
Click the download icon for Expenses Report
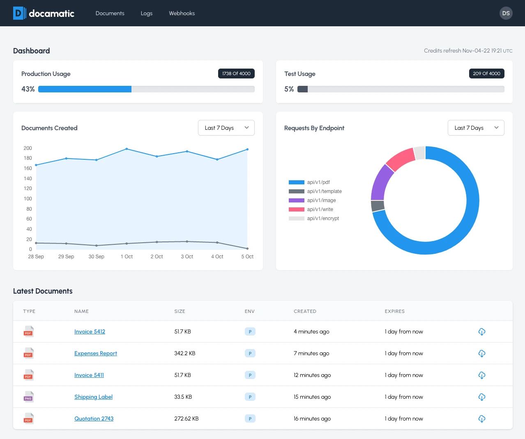(x=481, y=353)
